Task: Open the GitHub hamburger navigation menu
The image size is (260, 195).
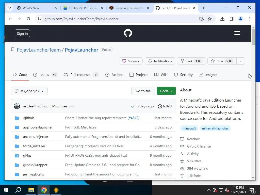Action: 237,33
